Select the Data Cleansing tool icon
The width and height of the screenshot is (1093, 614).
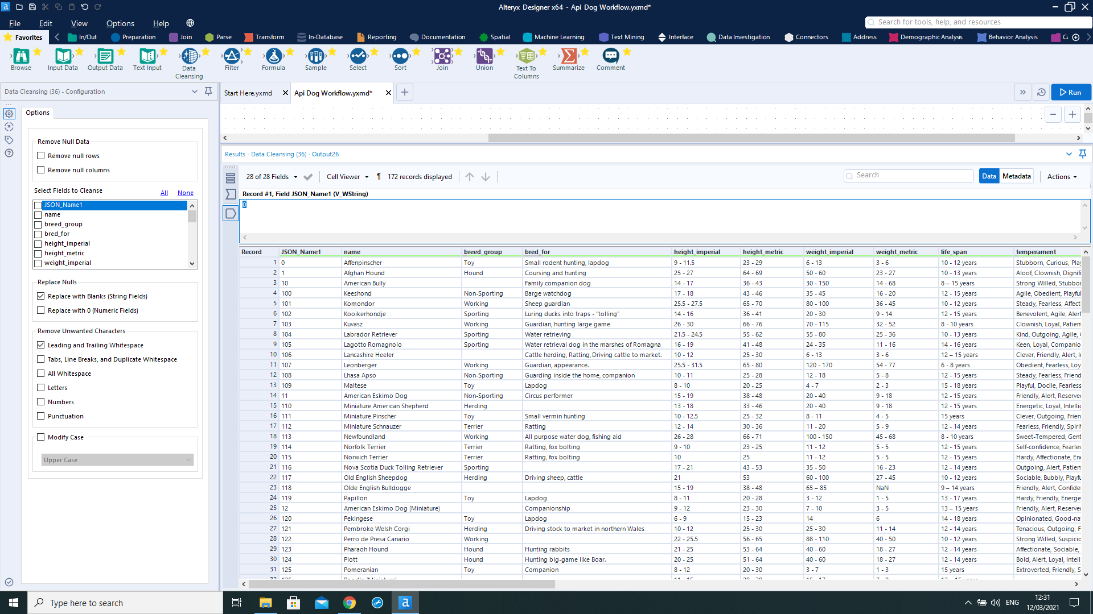tap(189, 56)
